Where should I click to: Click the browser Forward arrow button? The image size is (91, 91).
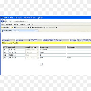pos(6,21)
